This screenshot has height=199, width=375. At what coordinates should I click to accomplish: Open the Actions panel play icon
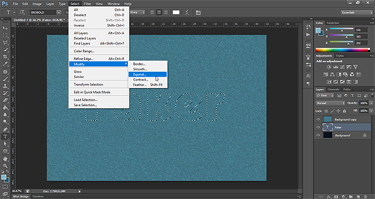308,35
